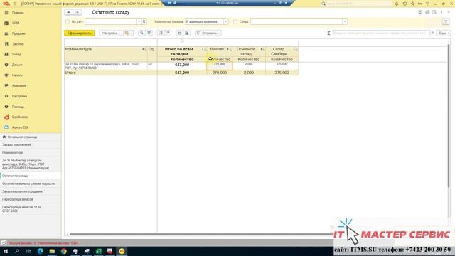This screenshot has width=455, height=256.
Task: Click the sigma sum icon
Action: click(328, 33)
